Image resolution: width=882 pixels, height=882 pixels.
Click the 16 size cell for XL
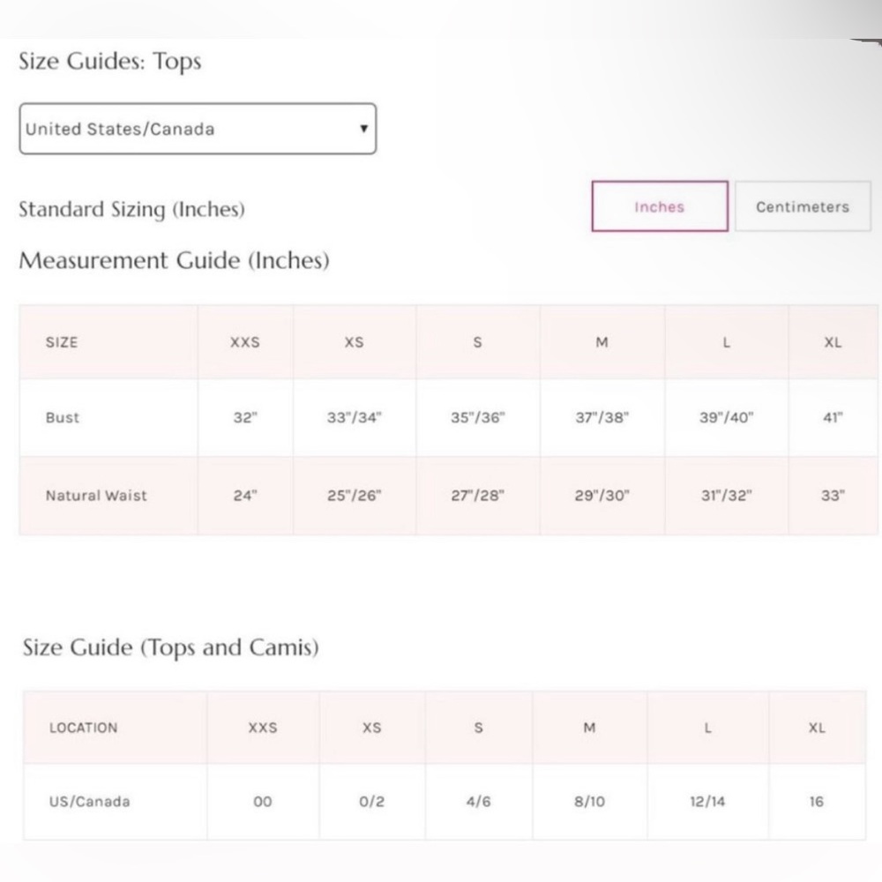[x=817, y=802]
